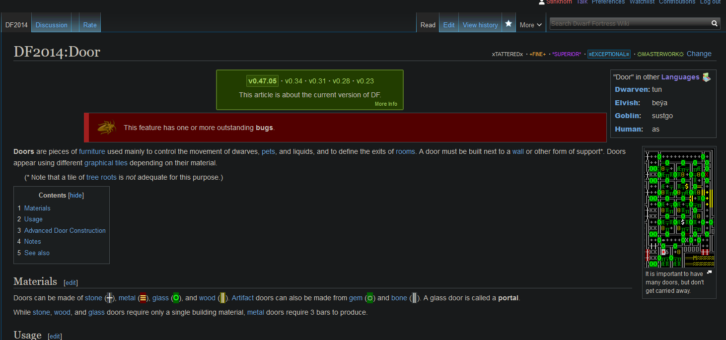Open the View history tab

pyautogui.click(x=480, y=25)
